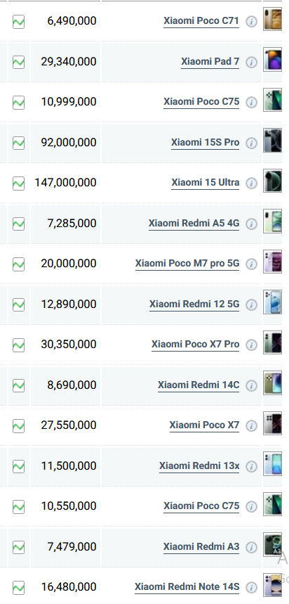Click chart icon next to 92,000,000 price
Screen dimensions: 289x604
(18, 143)
